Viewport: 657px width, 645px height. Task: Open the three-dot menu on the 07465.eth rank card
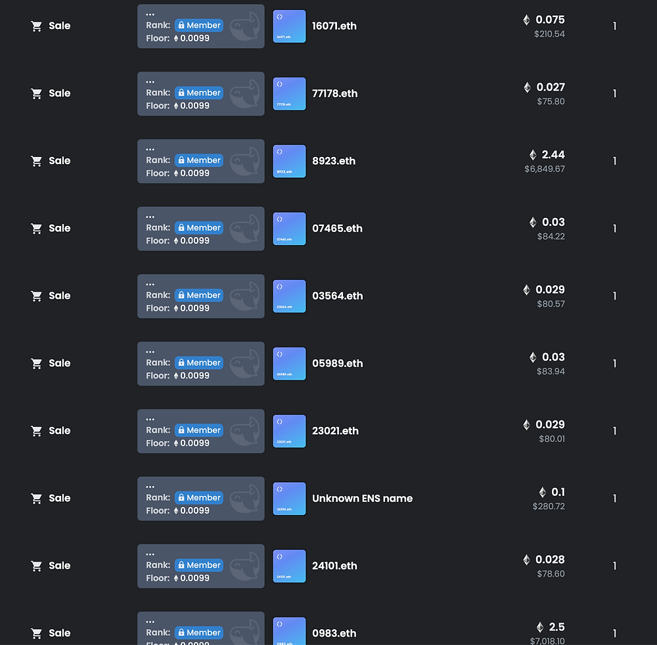(x=150, y=217)
